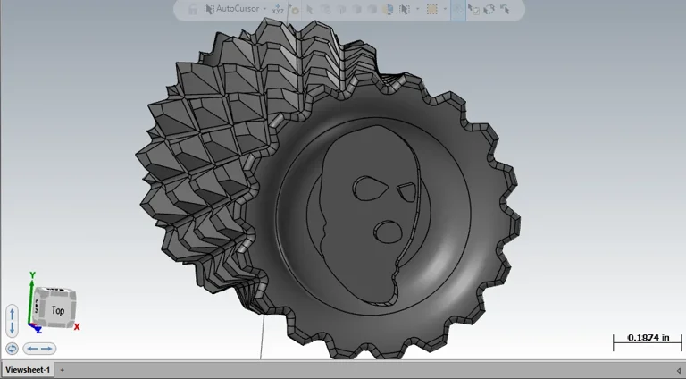
Task: Click the Top face of view cube
Action: coord(57,310)
